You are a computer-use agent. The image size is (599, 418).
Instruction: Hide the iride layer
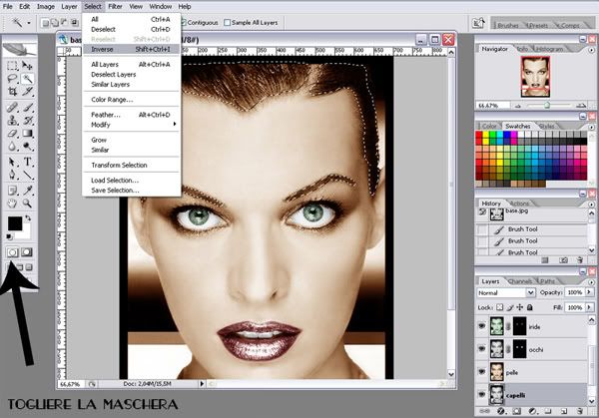[x=482, y=326]
